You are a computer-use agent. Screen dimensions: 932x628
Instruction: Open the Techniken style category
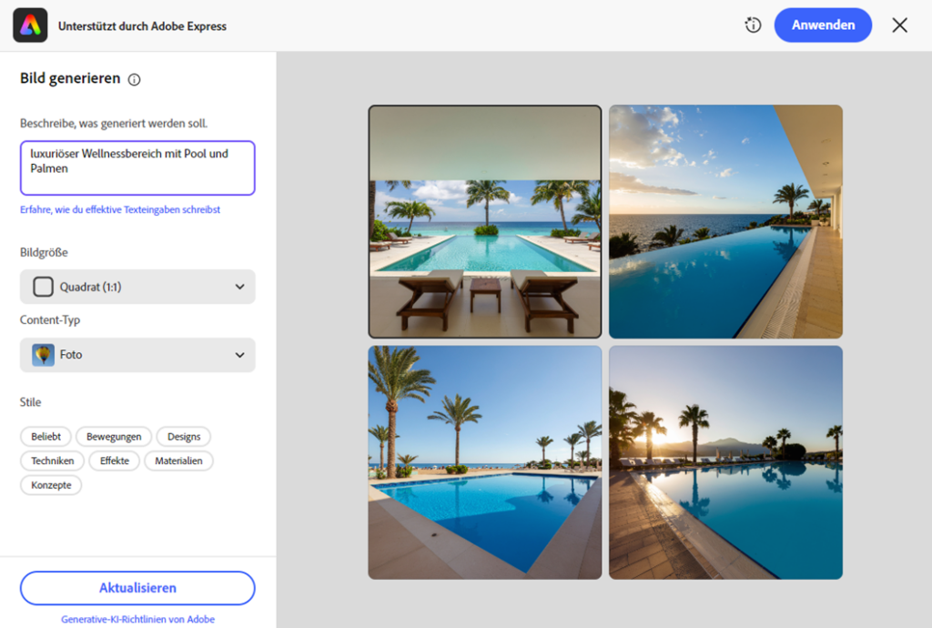pos(53,461)
